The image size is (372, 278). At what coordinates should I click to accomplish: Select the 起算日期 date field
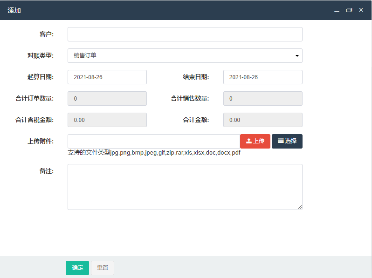pyautogui.click(x=107, y=77)
